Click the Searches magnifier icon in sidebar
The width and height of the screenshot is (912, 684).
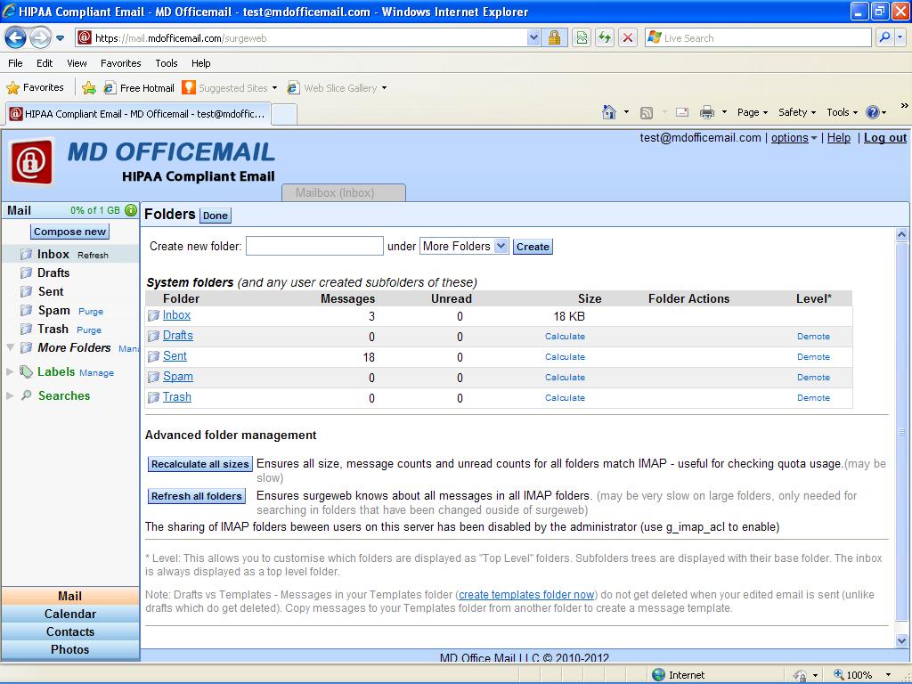coord(27,395)
